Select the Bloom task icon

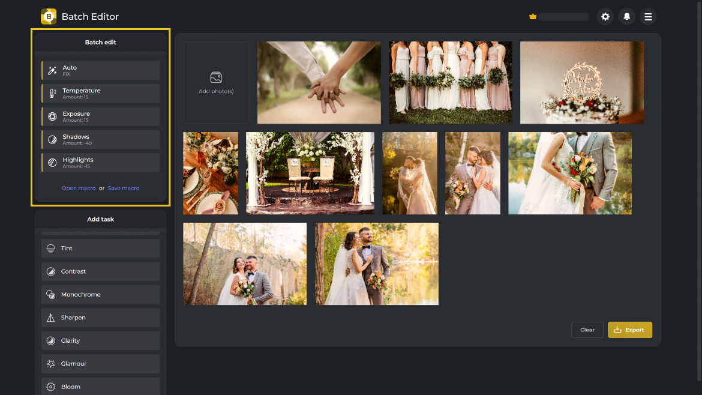(x=49, y=386)
